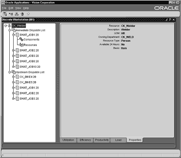
Task: Open the Edit menu
Action: pyautogui.click(x=11, y=8)
